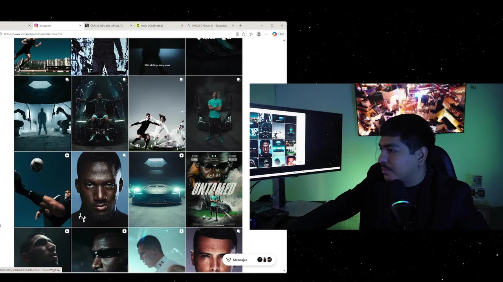Open the post of players tackling in white
Viewport: 503px width, 282px height.
157,114
